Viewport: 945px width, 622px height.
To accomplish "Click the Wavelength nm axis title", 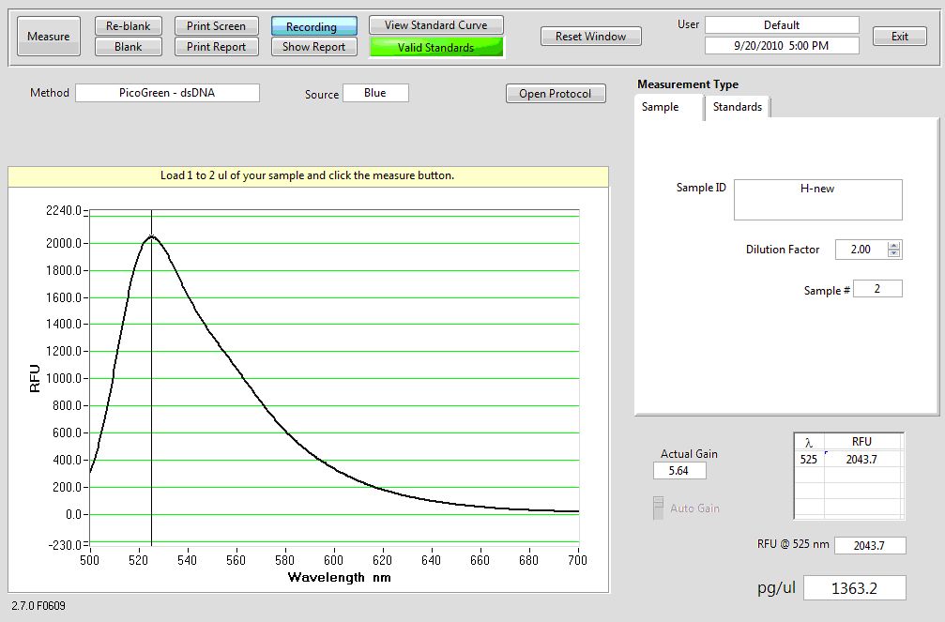I will point(340,577).
